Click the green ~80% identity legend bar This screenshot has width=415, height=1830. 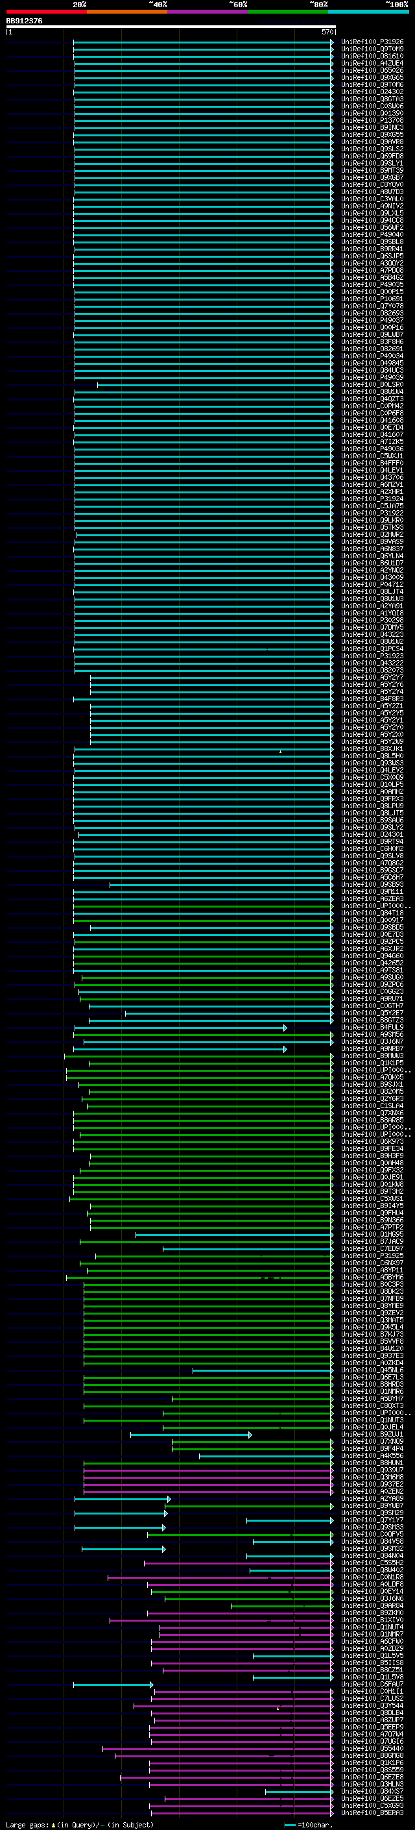tap(288, 12)
